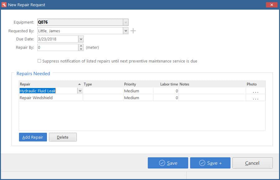Screen dimensions: 280x180
Task: Open photo ellipsis for Repair Windshield row
Action: [255, 98]
